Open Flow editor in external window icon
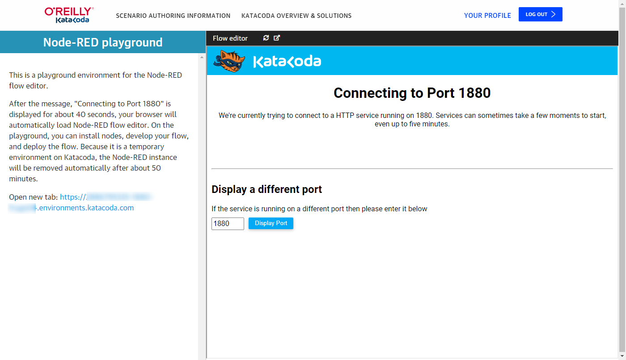Image resolution: width=626 pixels, height=360 pixels. pyautogui.click(x=277, y=38)
